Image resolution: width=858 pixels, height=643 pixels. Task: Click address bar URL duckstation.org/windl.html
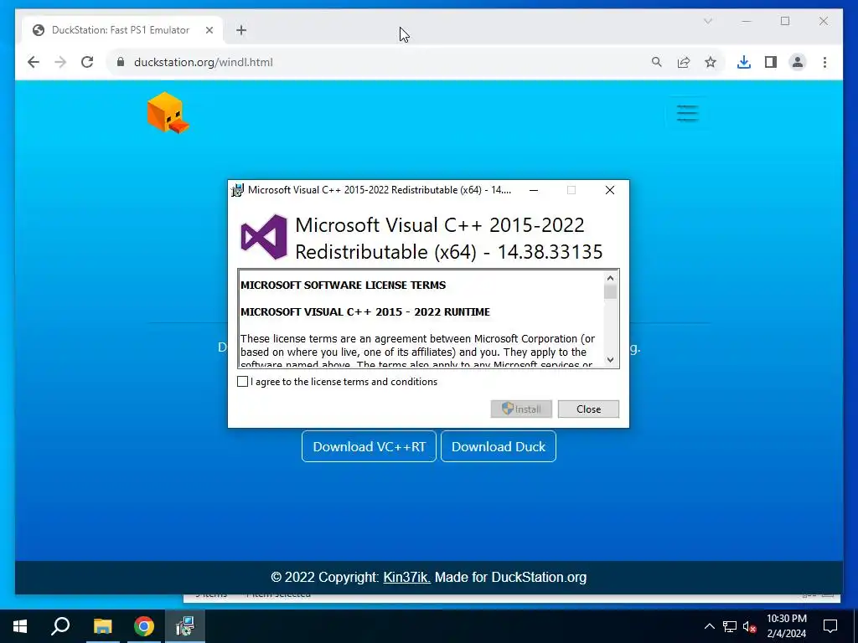(204, 62)
